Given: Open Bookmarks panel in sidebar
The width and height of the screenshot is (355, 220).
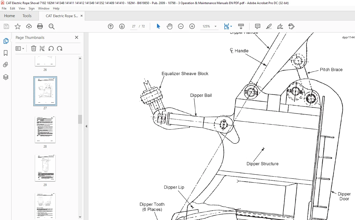Looking at the screenshot, I should click(x=6, y=53).
